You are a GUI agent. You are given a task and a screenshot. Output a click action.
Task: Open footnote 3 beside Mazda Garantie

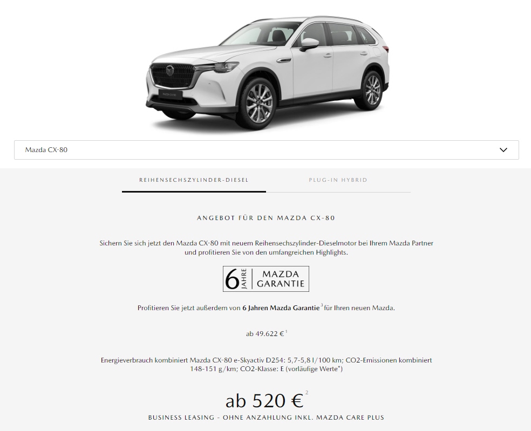click(322, 305)
